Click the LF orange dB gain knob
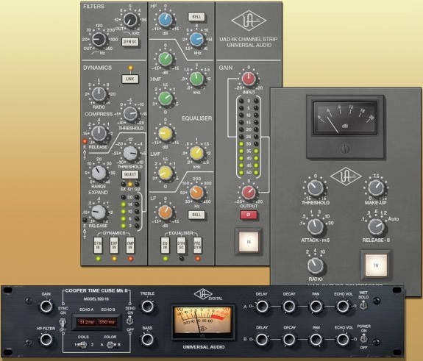This screenshot has width=423, height=361. click(165, 212)
